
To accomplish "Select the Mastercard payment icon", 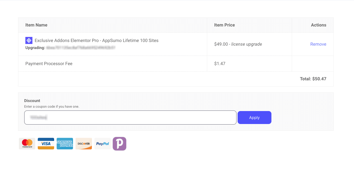I will 27,144.
